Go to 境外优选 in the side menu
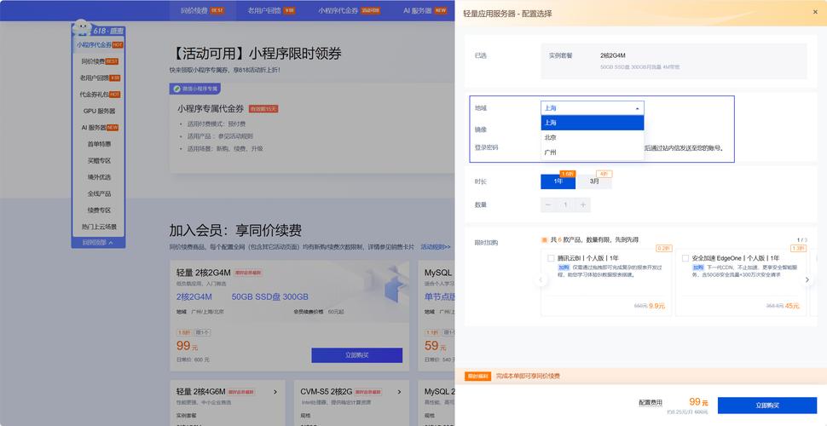Screen dimensions: 827x426 click(99, 177)
